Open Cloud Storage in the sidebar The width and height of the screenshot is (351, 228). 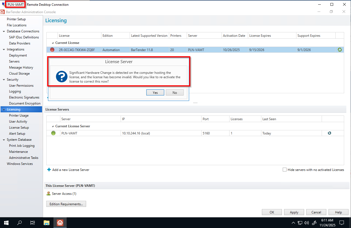click(x=19, y=74)
